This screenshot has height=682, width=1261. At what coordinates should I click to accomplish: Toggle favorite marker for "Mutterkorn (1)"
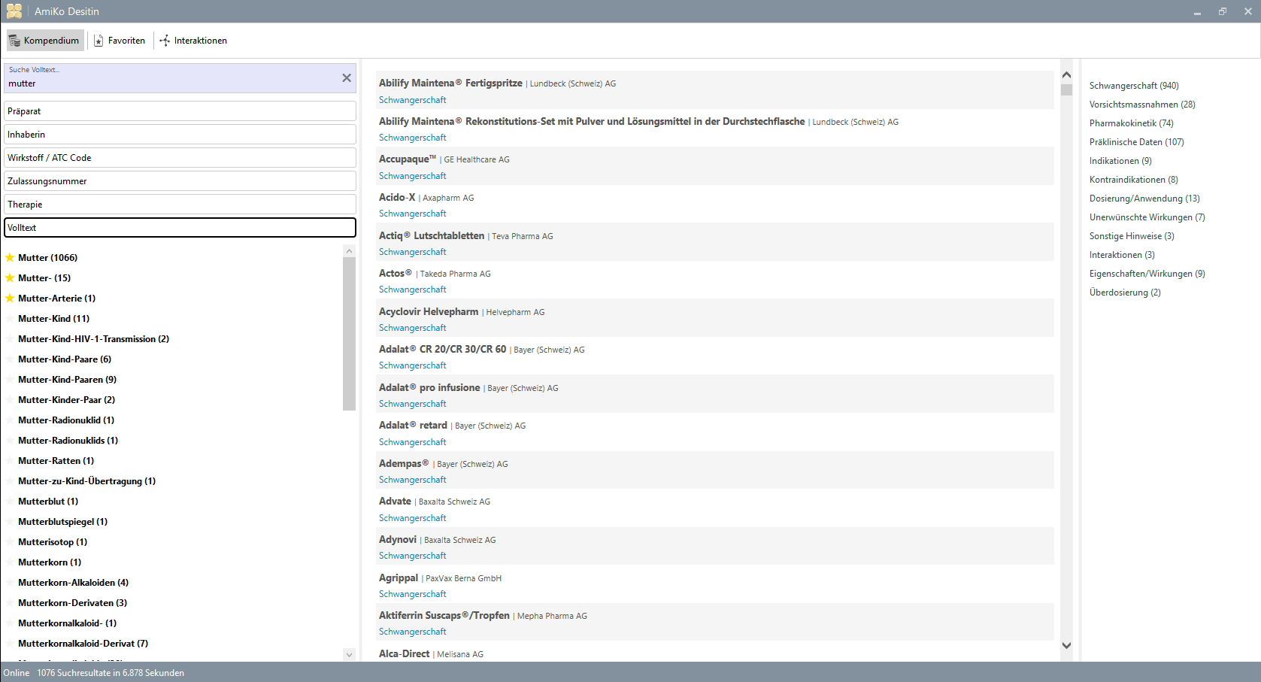[x=10, y=562]
